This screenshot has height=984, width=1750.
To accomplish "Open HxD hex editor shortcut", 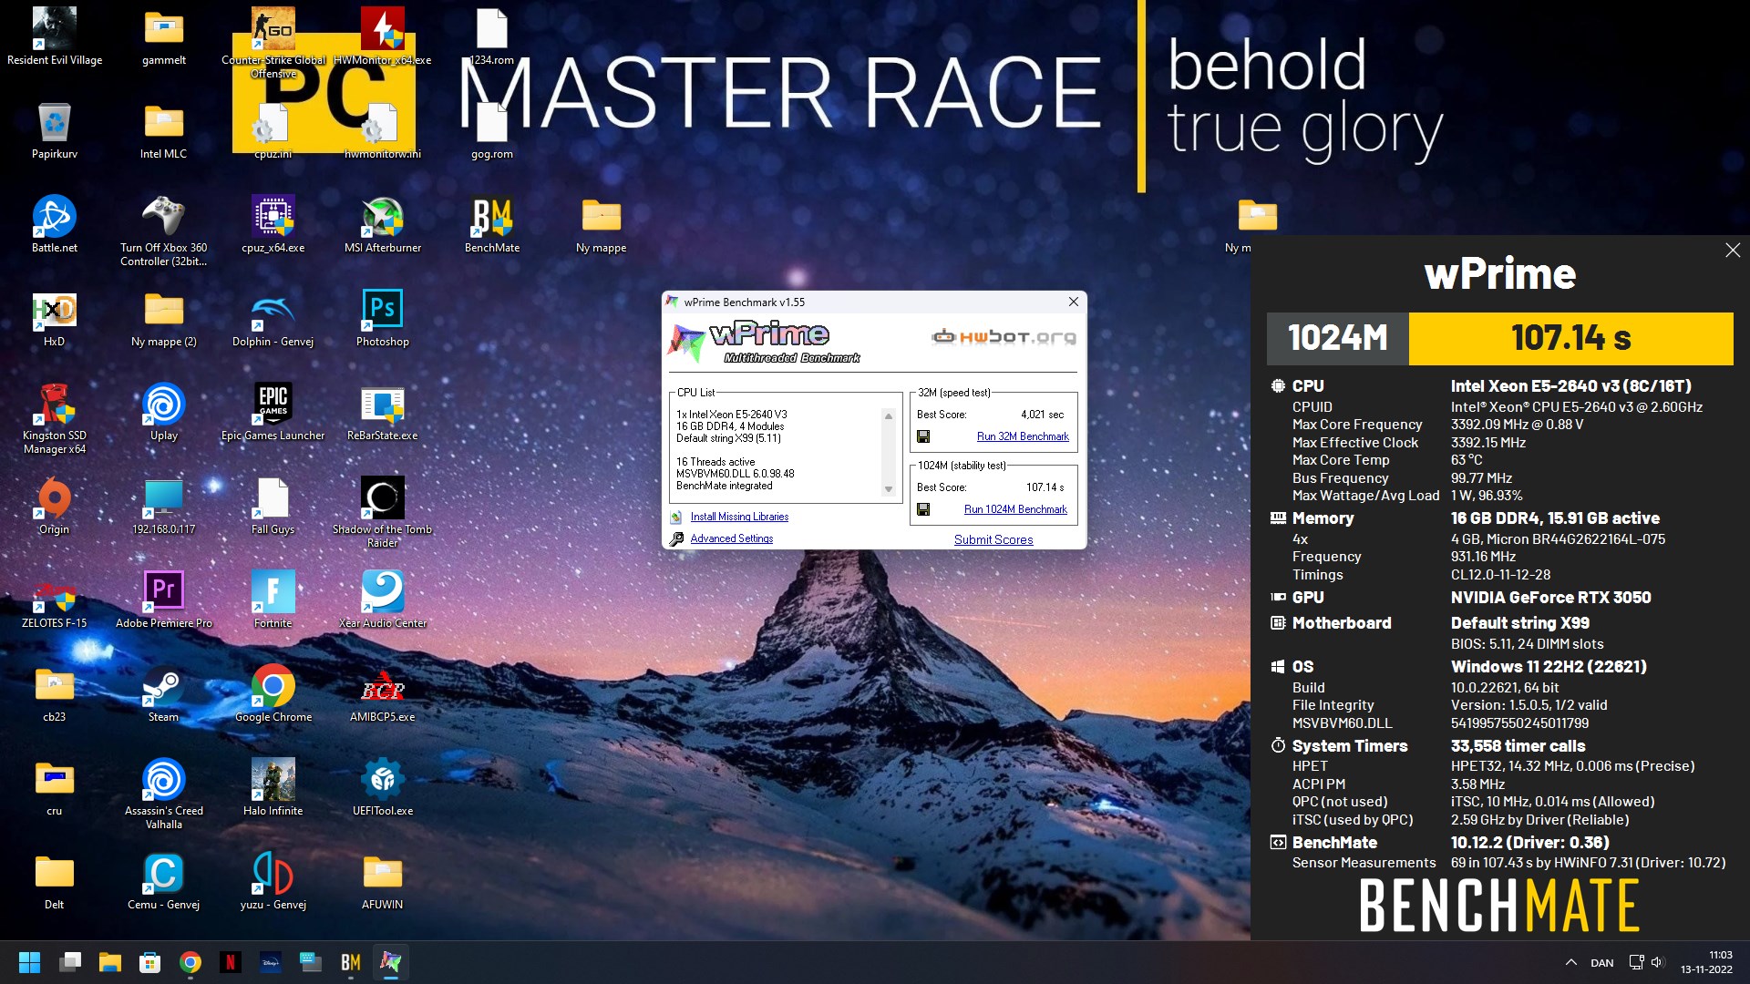I will pos(55,318).
